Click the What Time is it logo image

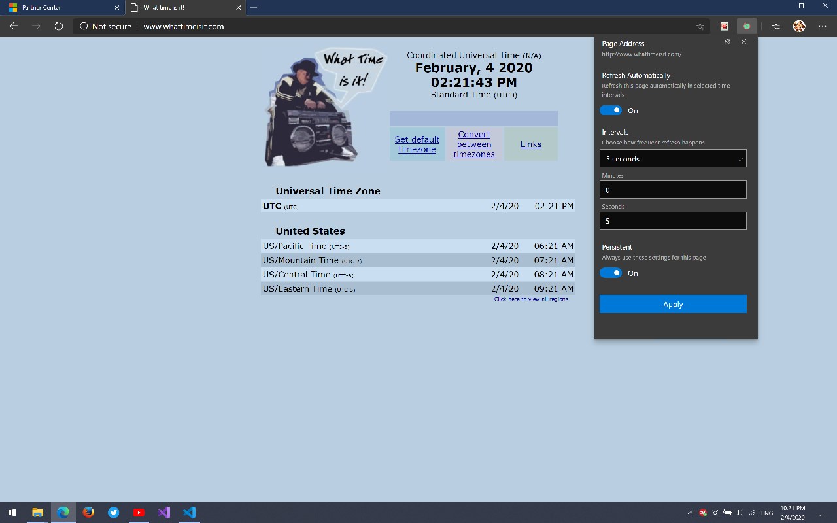324,106
